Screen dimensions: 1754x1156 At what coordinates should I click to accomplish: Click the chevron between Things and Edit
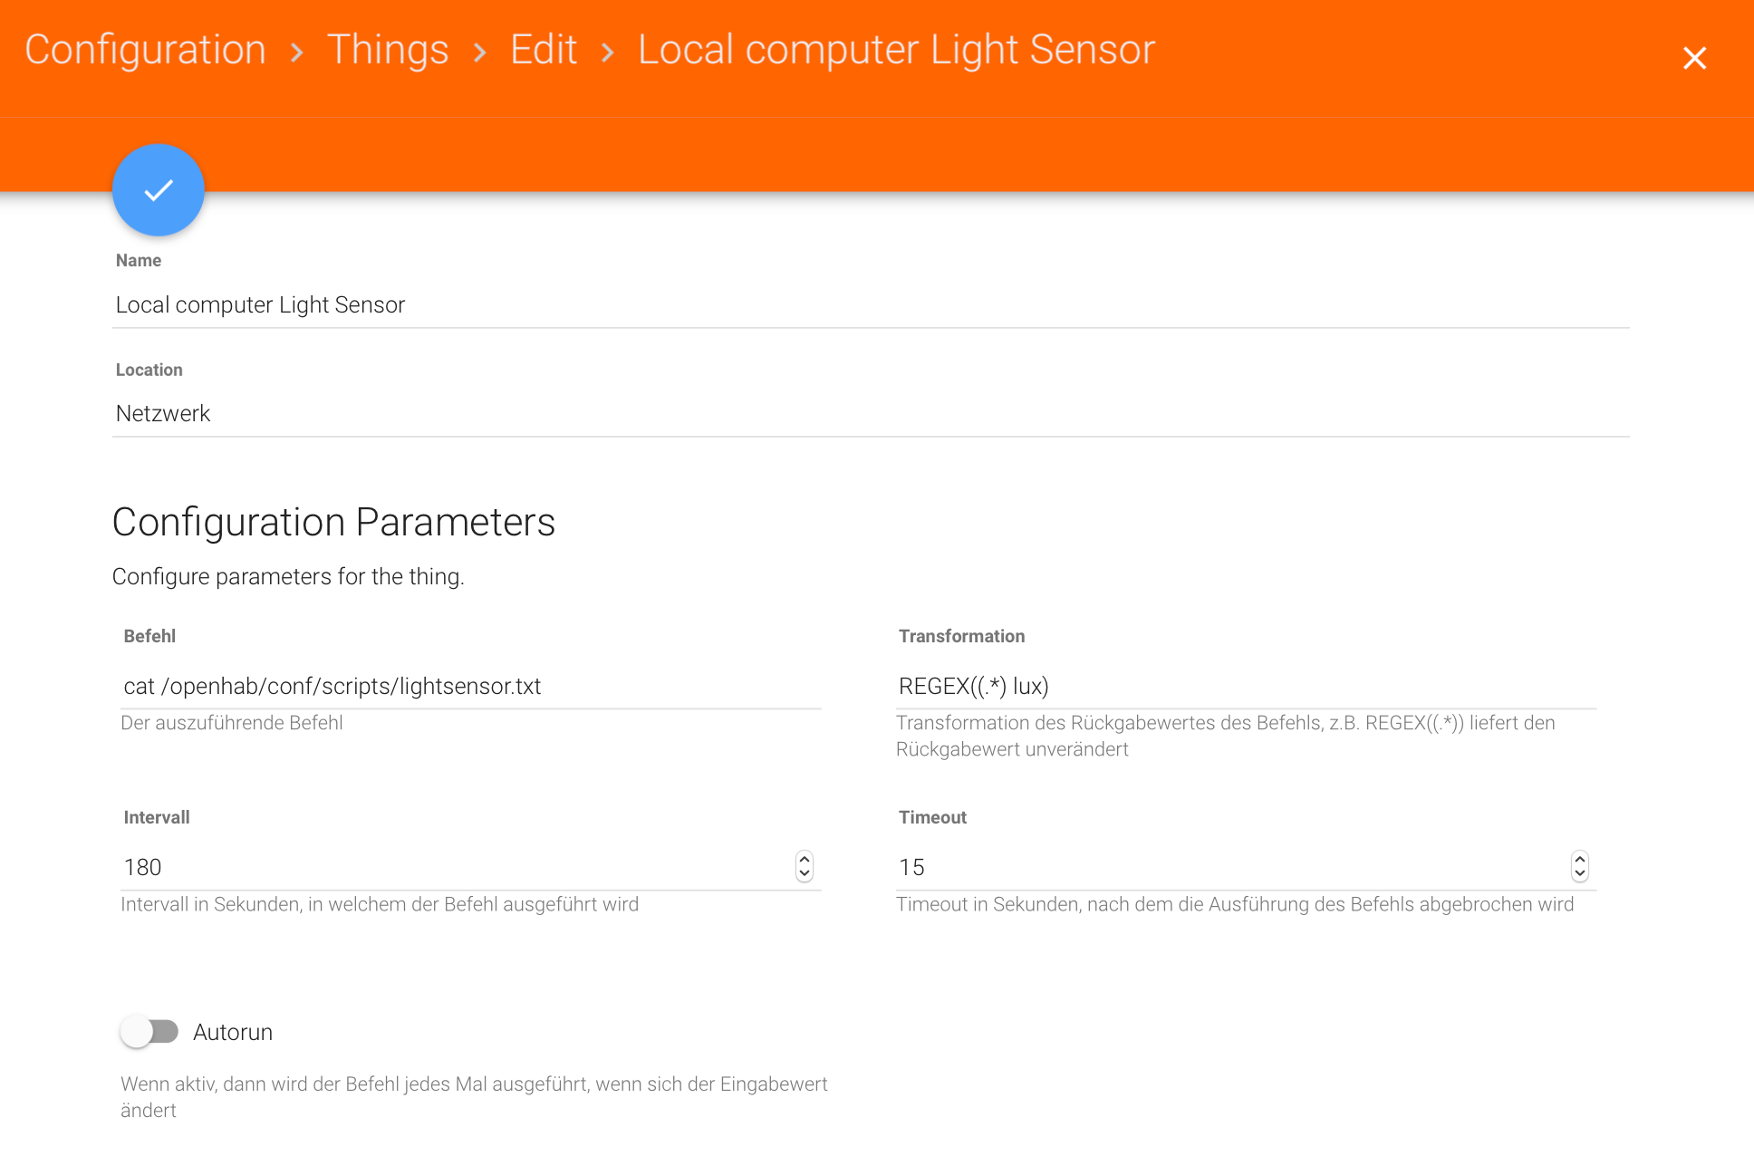480,53
